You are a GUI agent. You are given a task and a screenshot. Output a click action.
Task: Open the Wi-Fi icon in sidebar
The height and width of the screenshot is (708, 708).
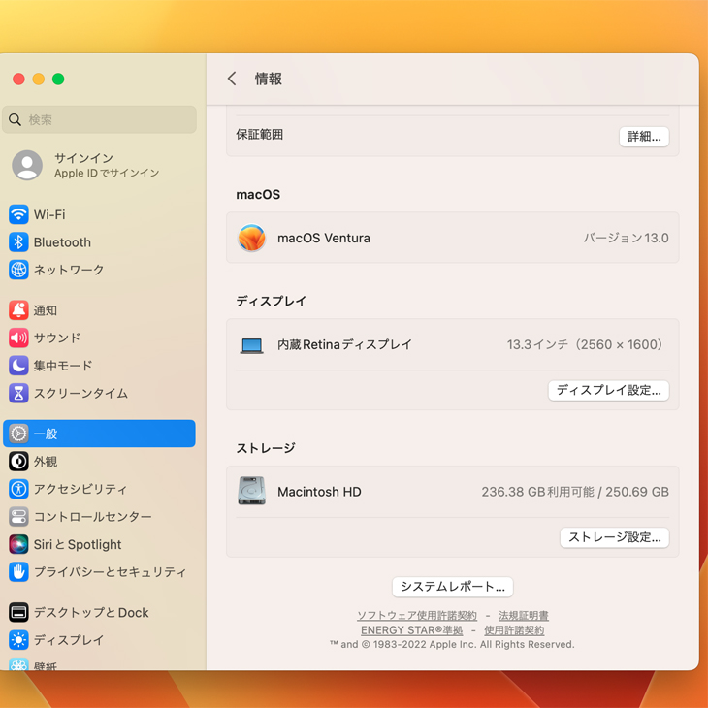pos(18,214)
